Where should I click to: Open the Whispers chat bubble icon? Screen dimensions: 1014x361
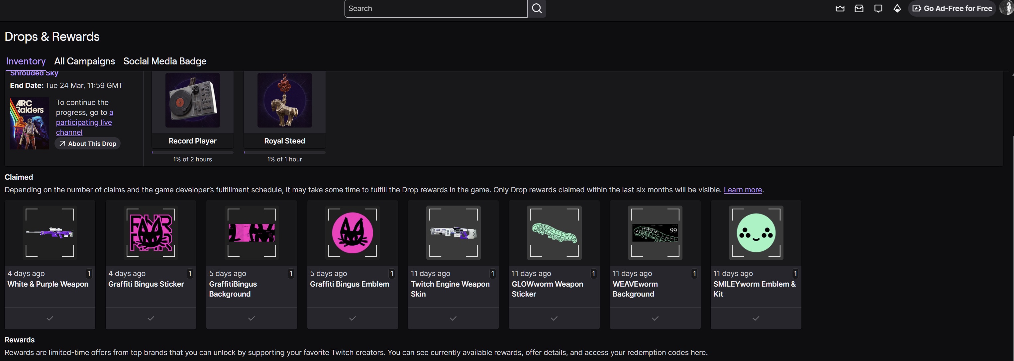878,9
